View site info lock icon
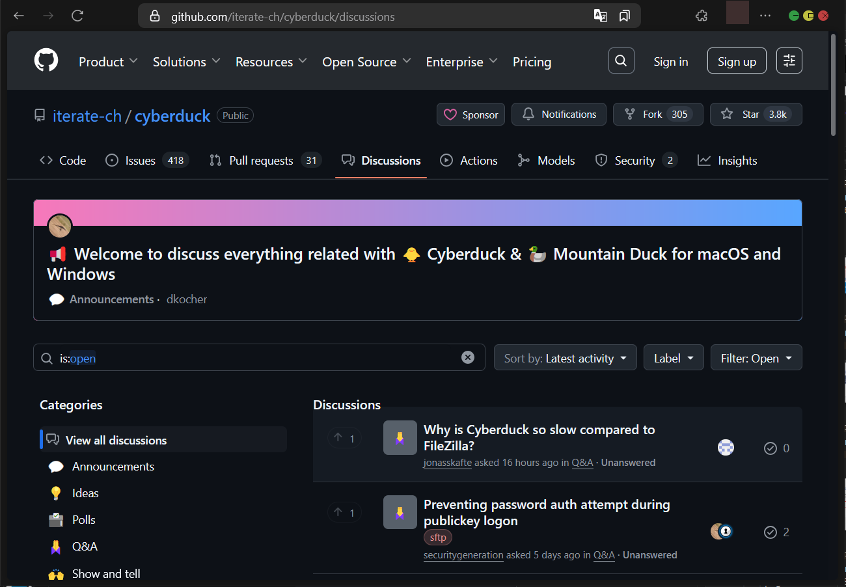Viewport: 846px width, 587px height. pos(155,16)
